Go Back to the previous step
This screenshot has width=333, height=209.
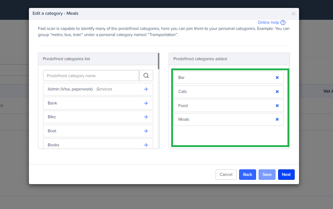pyautogui.click(x=247, y=174)
